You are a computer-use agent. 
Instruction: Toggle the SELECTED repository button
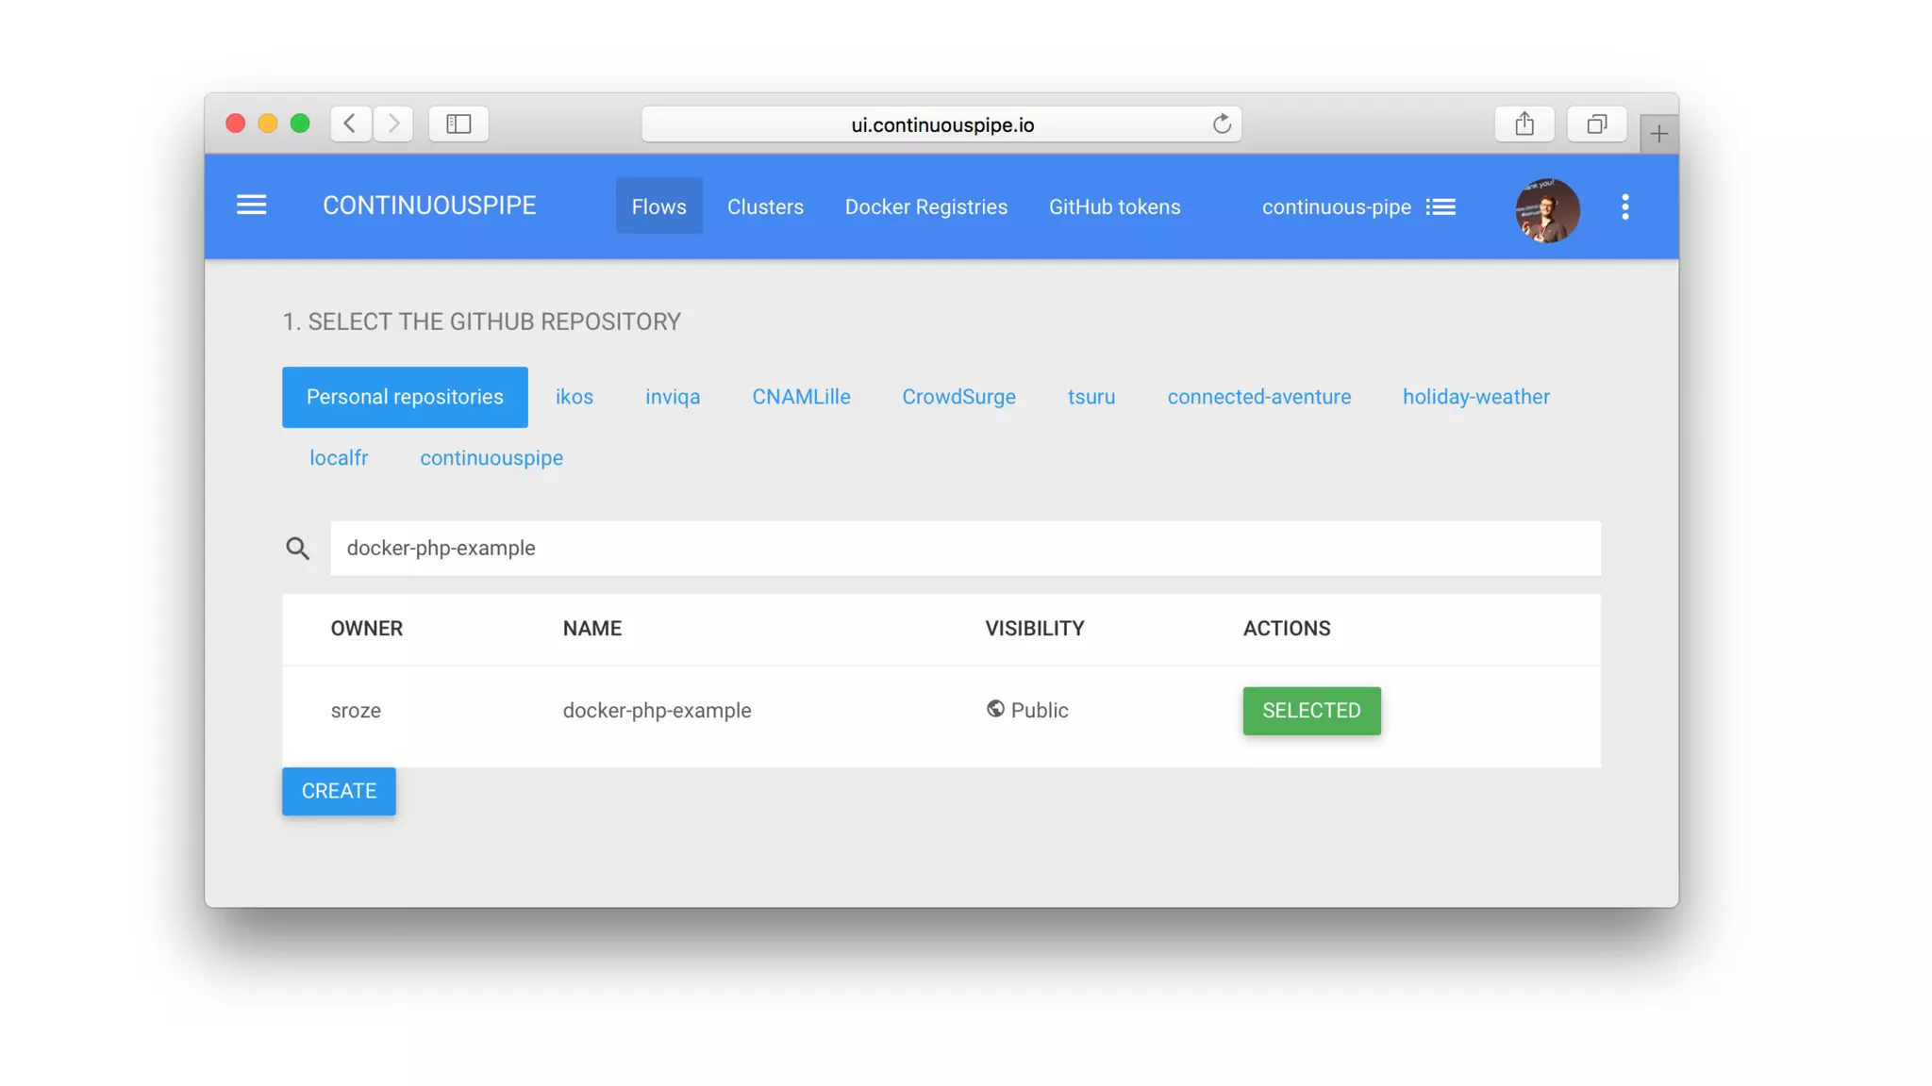[x=1311, y=711]
